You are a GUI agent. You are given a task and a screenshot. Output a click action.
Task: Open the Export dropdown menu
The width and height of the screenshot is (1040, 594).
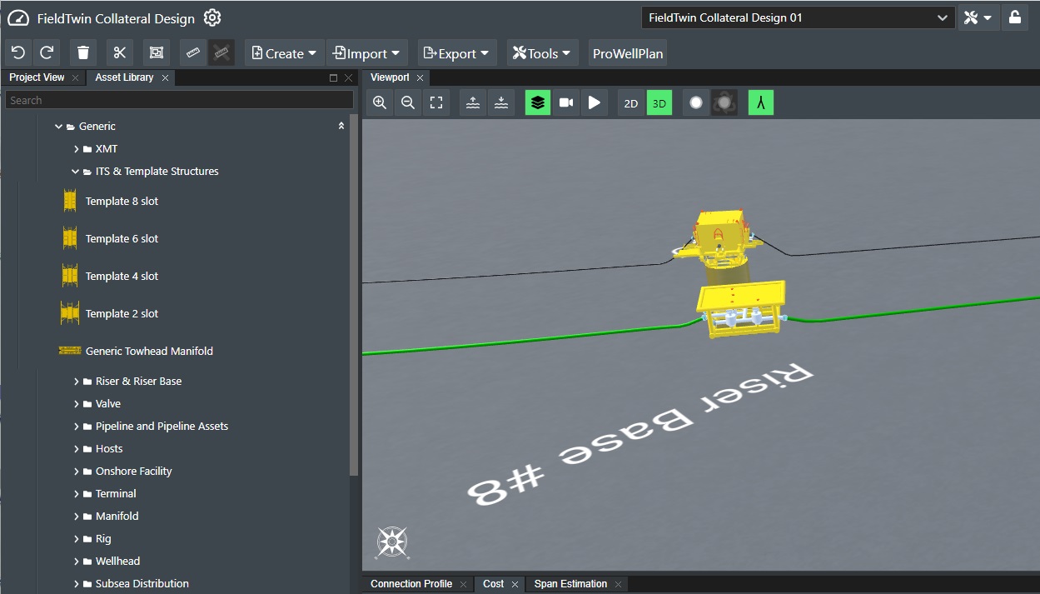coord(457,53)
